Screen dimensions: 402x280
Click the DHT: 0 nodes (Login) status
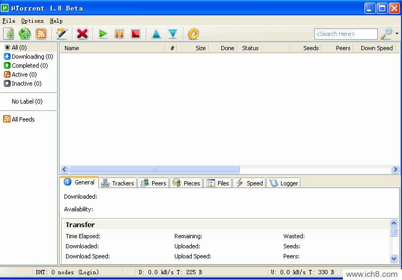[x=67, y=272]
